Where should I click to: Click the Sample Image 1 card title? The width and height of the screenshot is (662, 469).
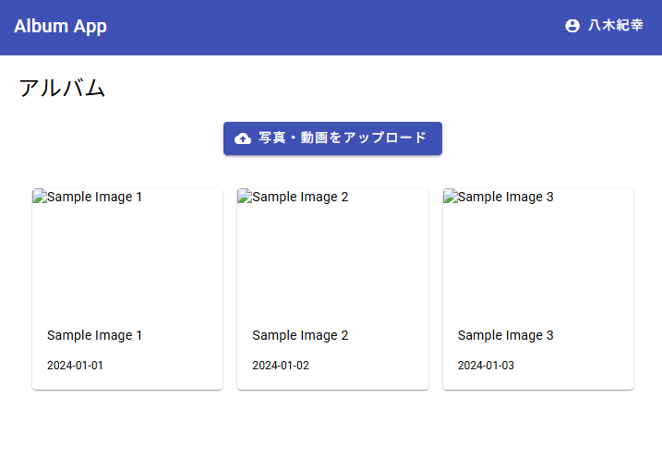(x=94, y=335)
